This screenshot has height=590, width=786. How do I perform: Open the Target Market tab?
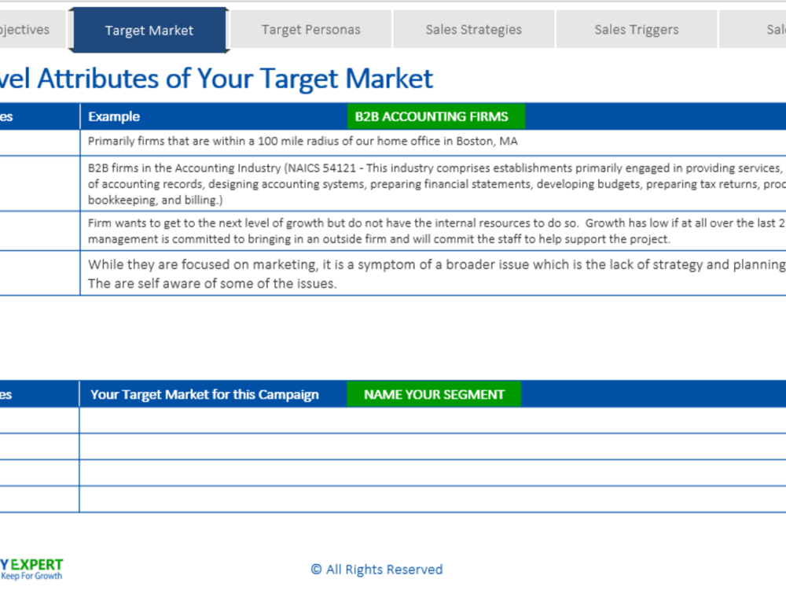point(149,30)
